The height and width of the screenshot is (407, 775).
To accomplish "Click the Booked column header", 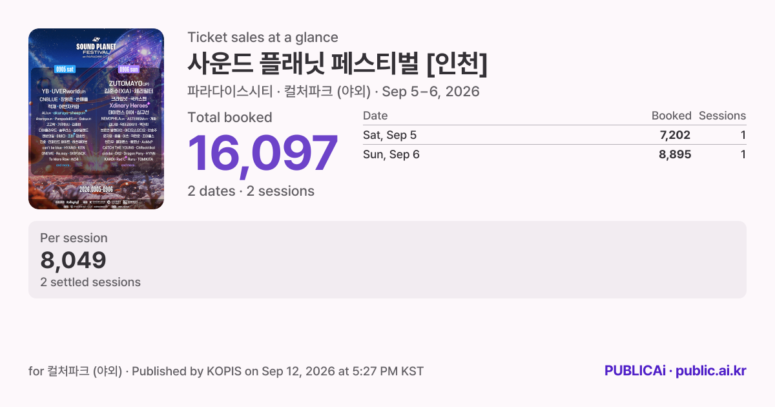I will tap(671, 116).
